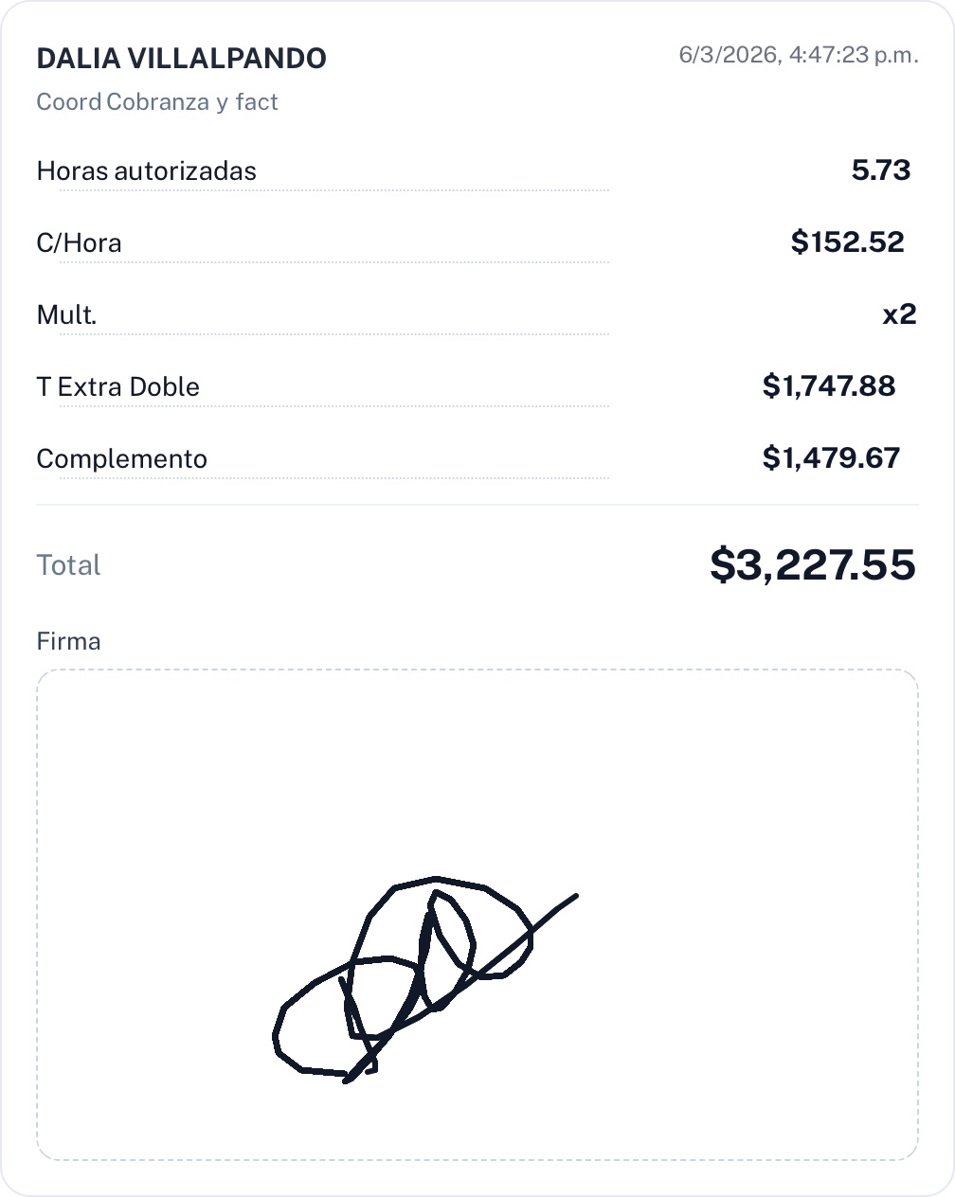955x1197 pixels.
Task: Select the Mult. label
Action: tap(66, 315)
